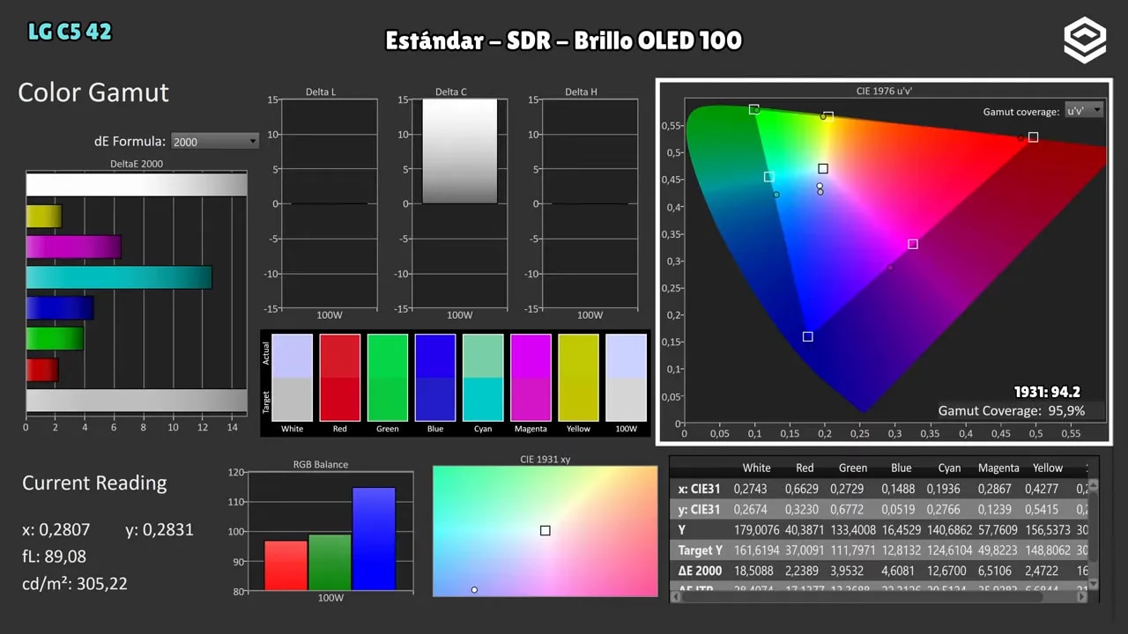
Task: Click the 'ΔE 2000' row label
Action: pos(699,571)
